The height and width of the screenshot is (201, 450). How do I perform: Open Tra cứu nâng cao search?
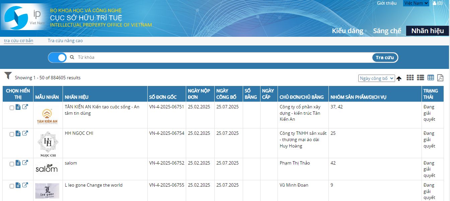pos(65,41)
